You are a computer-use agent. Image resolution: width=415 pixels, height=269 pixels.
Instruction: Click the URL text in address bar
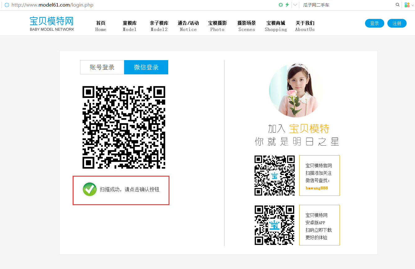[52, 5]
